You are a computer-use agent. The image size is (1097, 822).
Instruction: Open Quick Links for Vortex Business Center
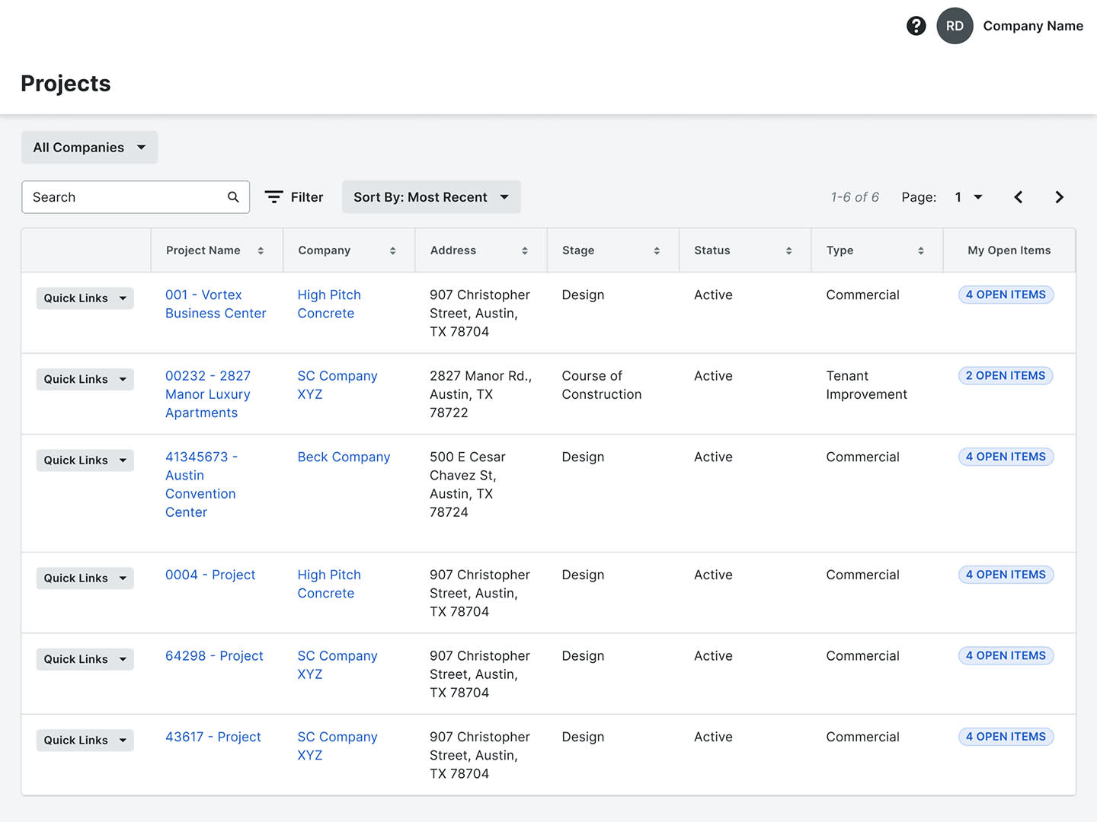[85, 298]
